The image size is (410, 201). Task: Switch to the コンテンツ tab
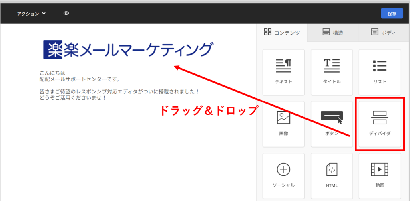[x=282, y=33]
